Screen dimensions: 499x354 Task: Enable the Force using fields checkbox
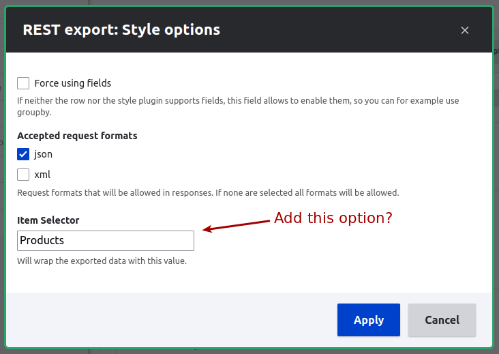point(23,83)
